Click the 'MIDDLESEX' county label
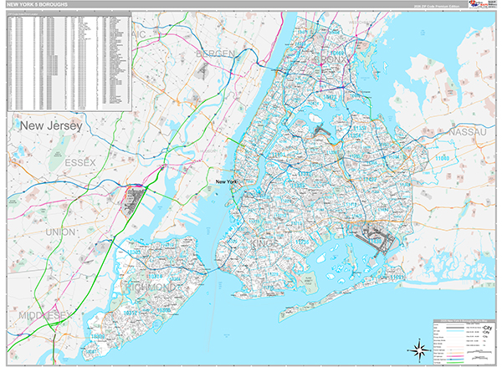The height and width of the screenshot is (367, 502). [45, 315]
